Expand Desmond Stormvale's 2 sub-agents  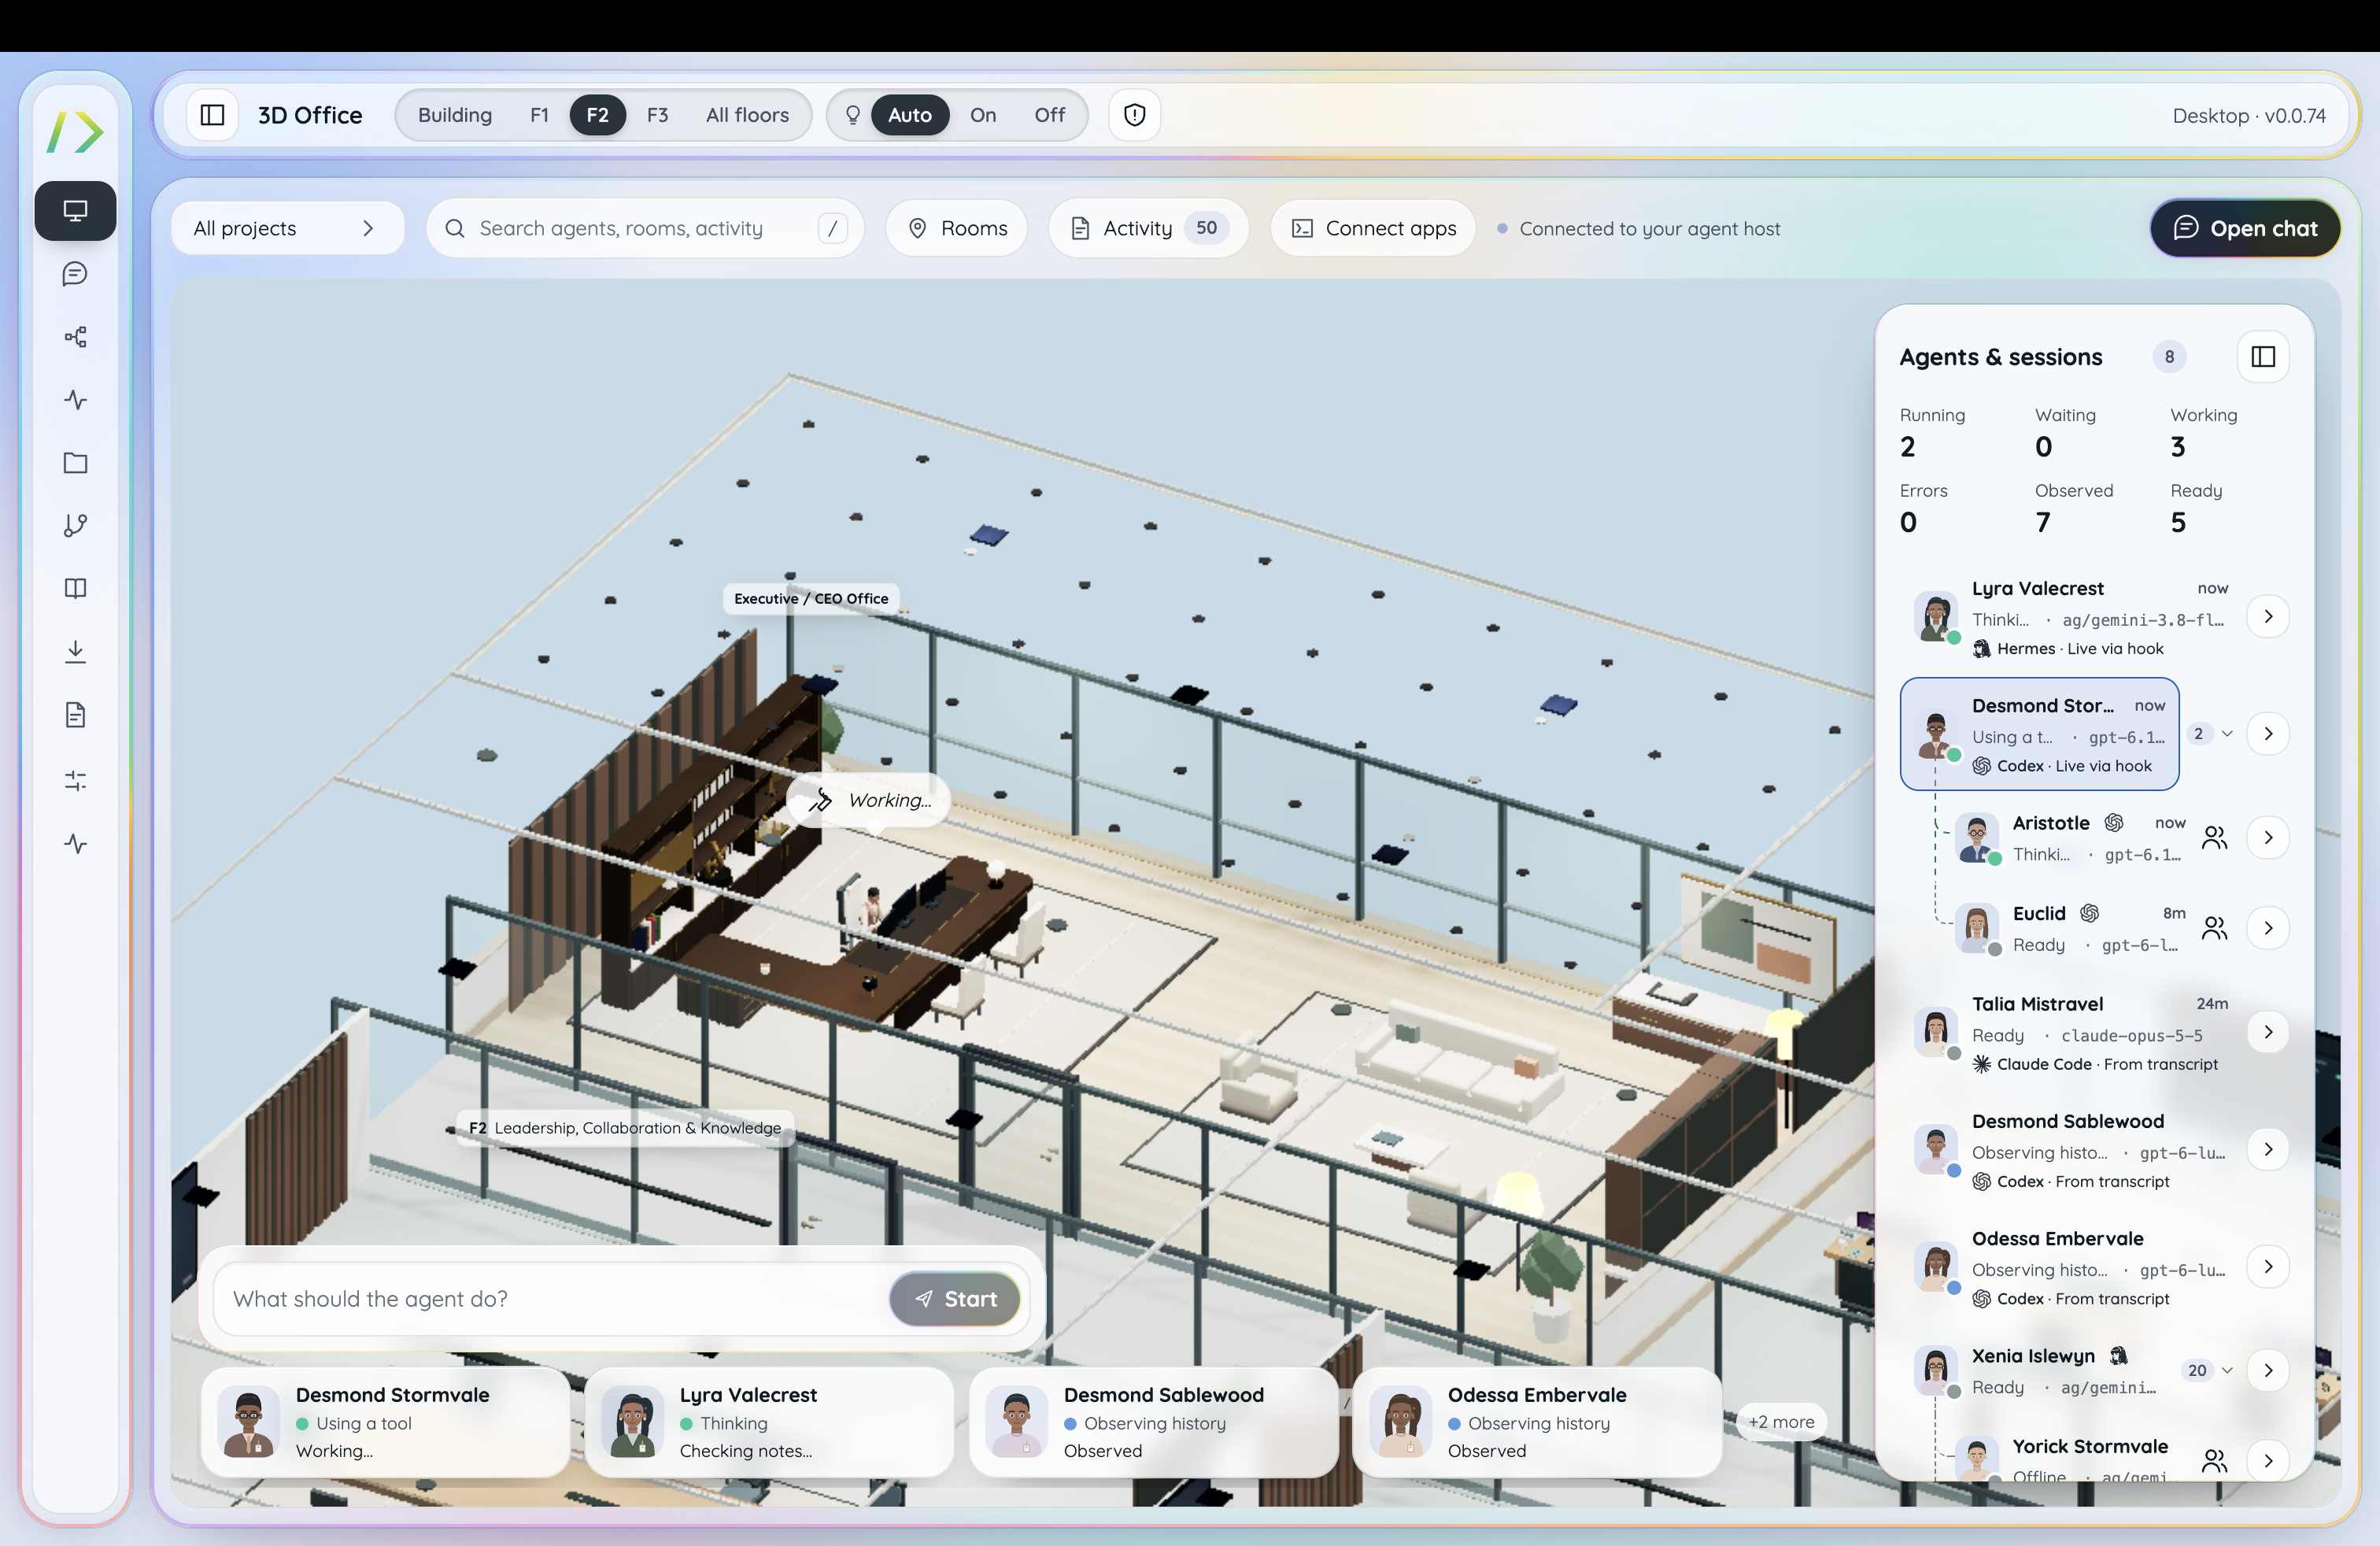(2211, 734)
